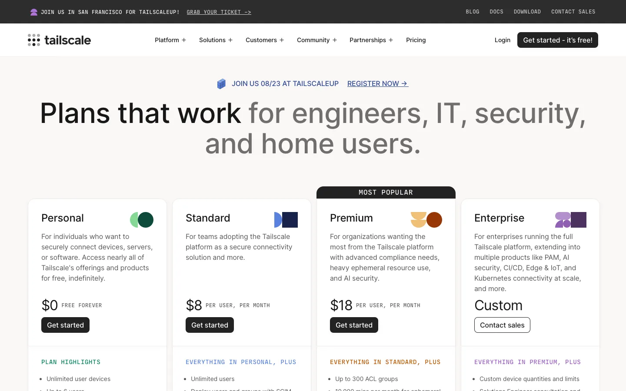The width and height of the screenshot is (626, 391).
Task: Click the blue cube icon beside JOIN US 08/23
Action: (221, 84)
